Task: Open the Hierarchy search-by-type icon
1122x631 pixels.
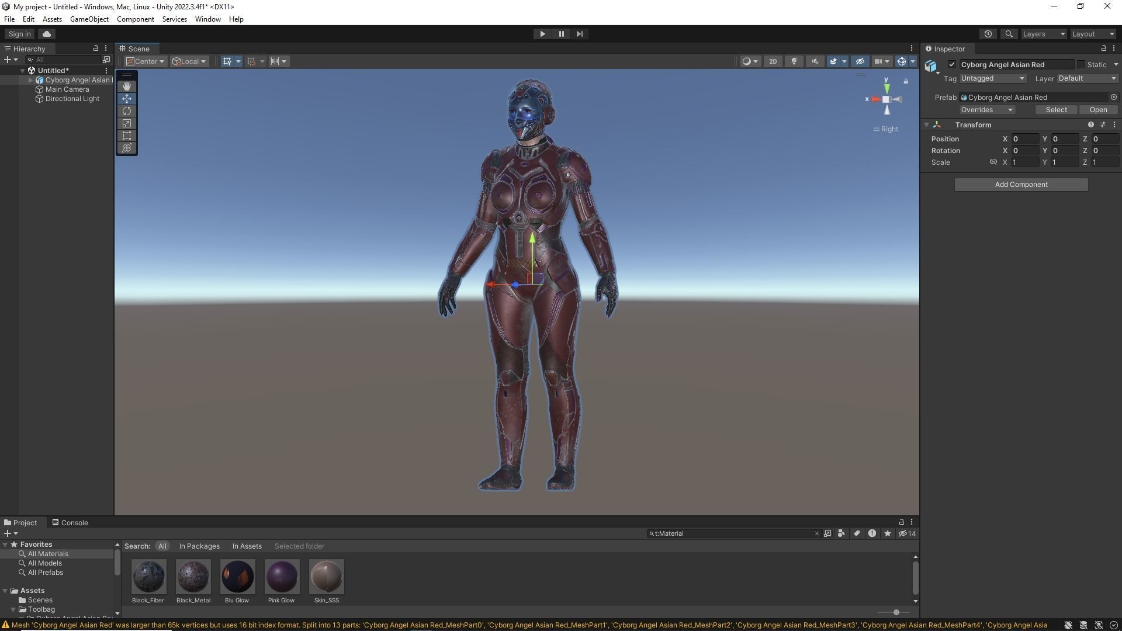Action: coord(106,60)
